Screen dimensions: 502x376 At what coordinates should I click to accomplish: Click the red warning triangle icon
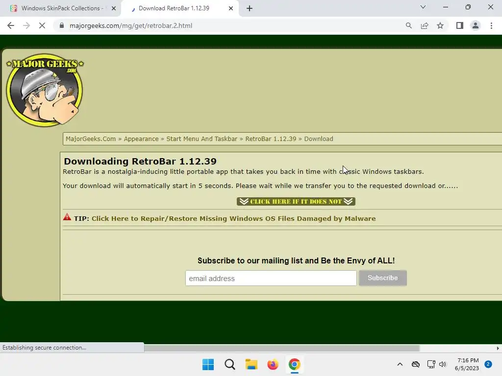[x=67, y=217]
